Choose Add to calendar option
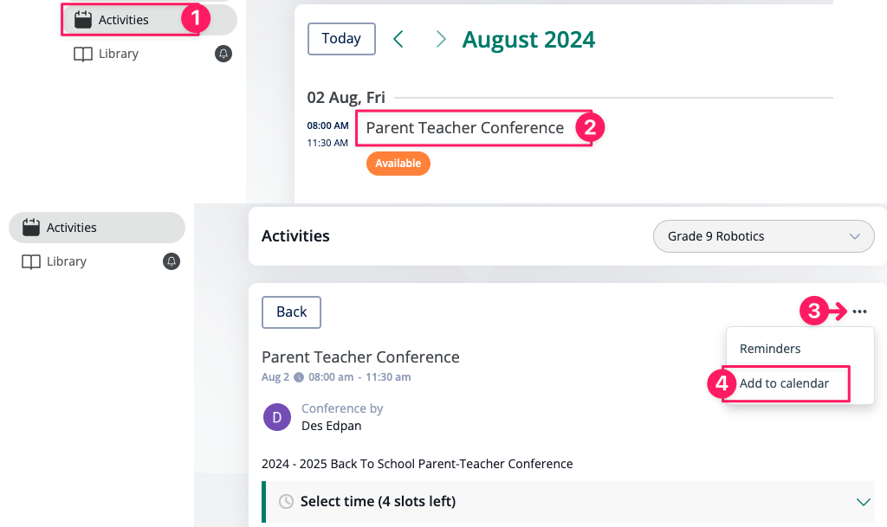Viewport: 887px width, 527px height. click(x=784, y=383)
